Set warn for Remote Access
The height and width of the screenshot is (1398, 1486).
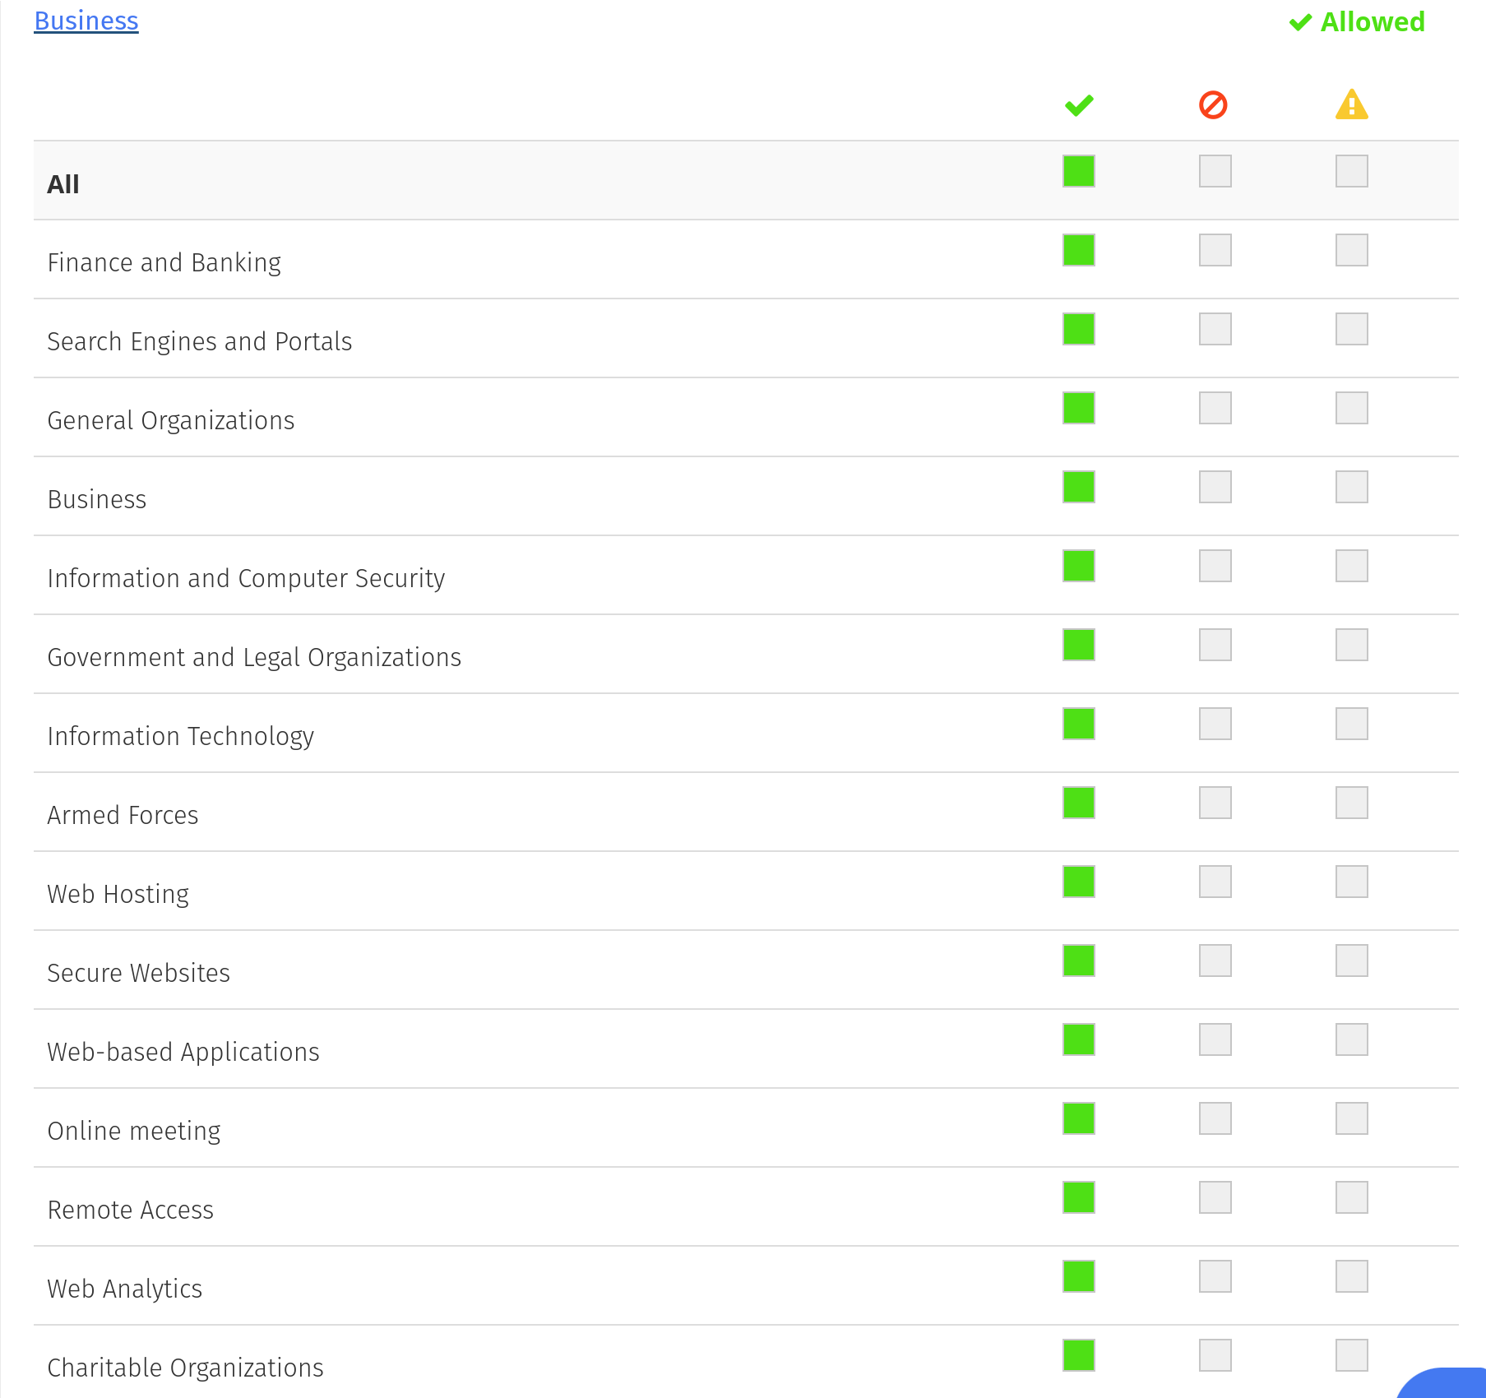1352,1197
